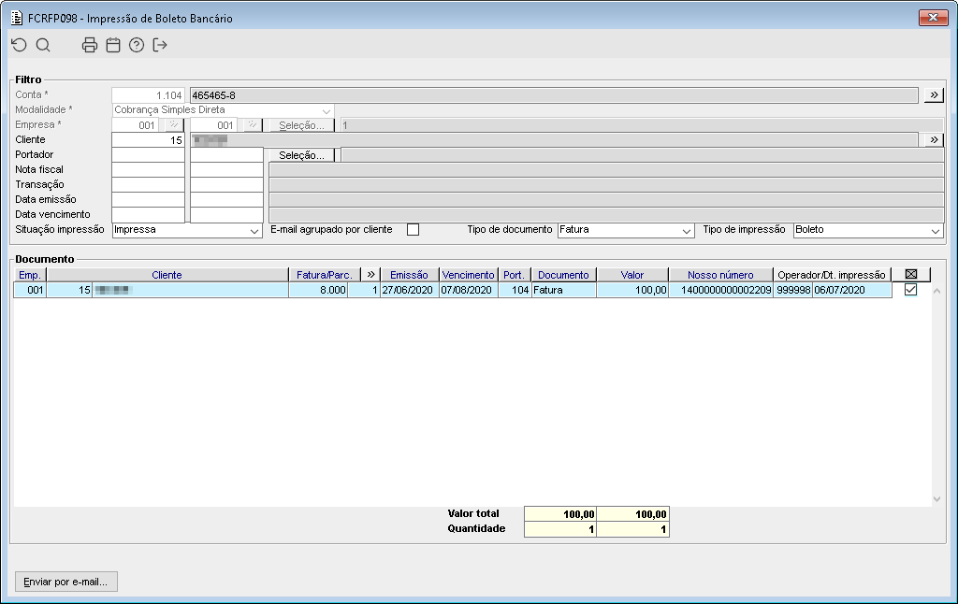Click the 100,00 value cell in grid row
Image resolution: width=958 pixels, height=604 pixels.
(632, 290)
